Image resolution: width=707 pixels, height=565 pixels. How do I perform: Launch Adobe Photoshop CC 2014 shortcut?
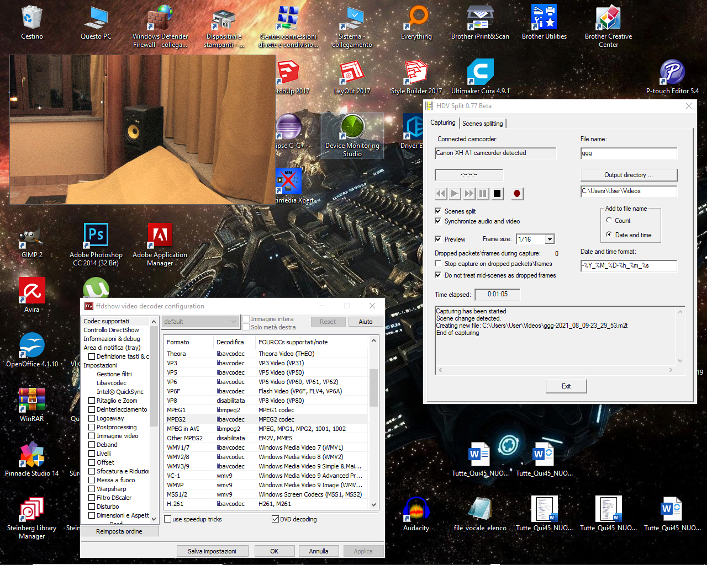point(96,237)
